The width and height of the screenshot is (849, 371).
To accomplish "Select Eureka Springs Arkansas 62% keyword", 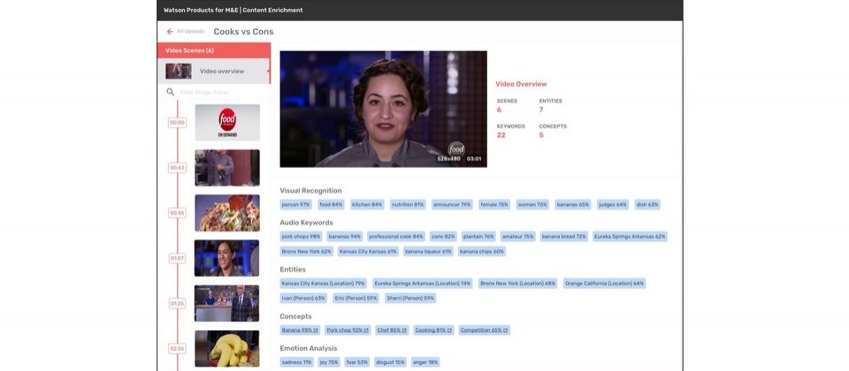I will [630, 237].
